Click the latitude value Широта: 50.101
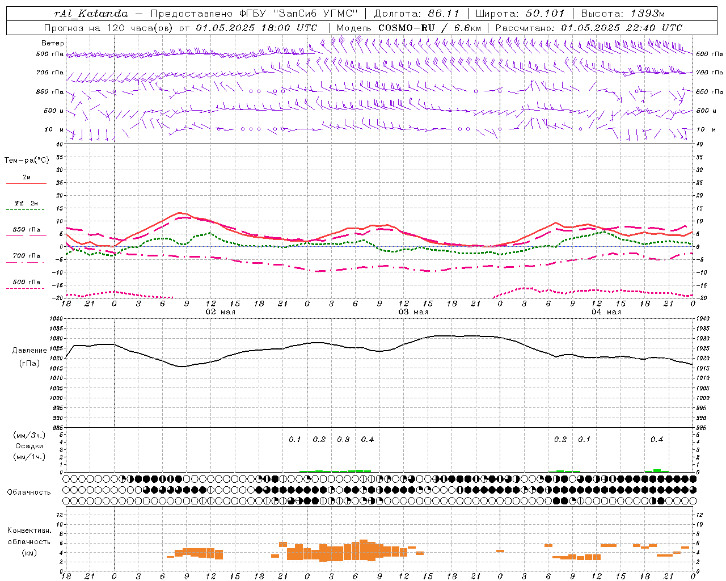This screenshot has height=581, width=726. coord(520,14)
